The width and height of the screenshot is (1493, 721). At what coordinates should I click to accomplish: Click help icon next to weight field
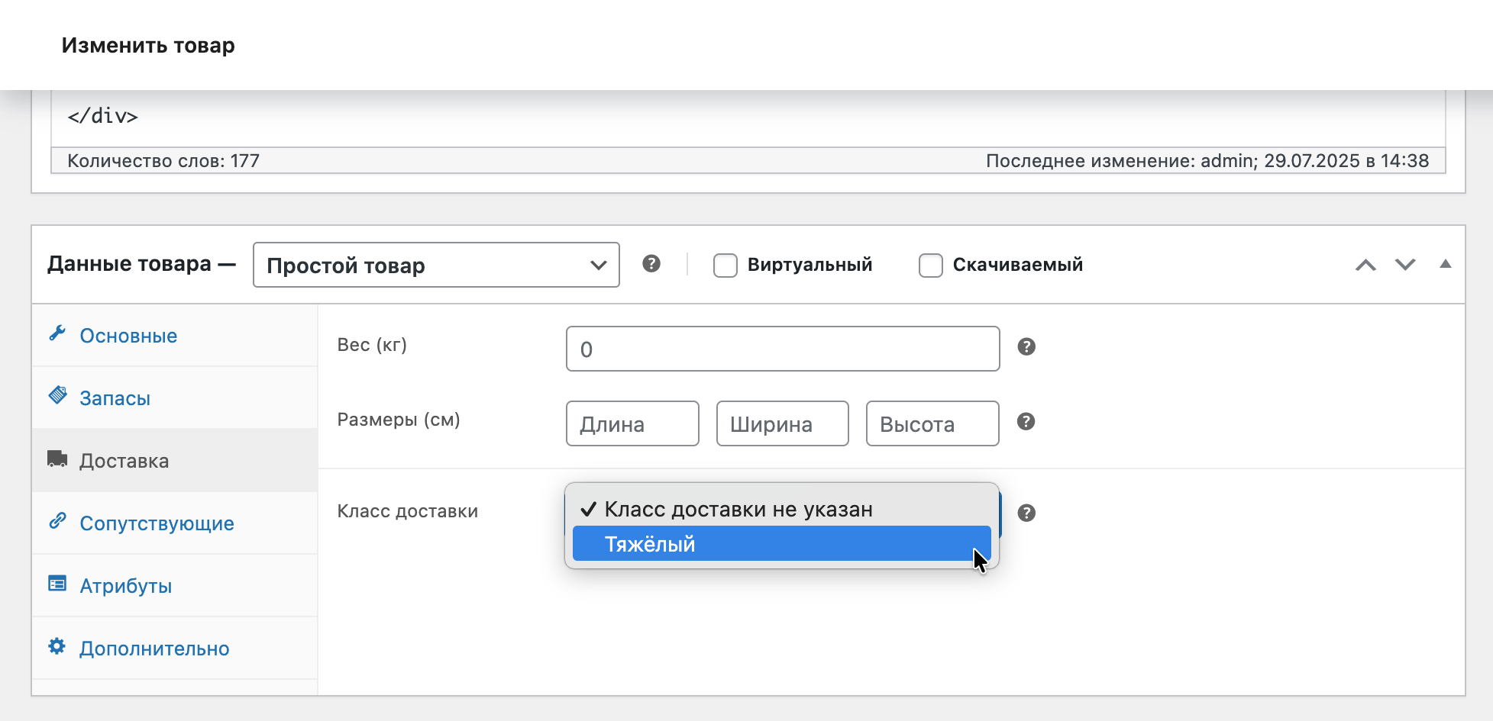tap(1026, 347)
